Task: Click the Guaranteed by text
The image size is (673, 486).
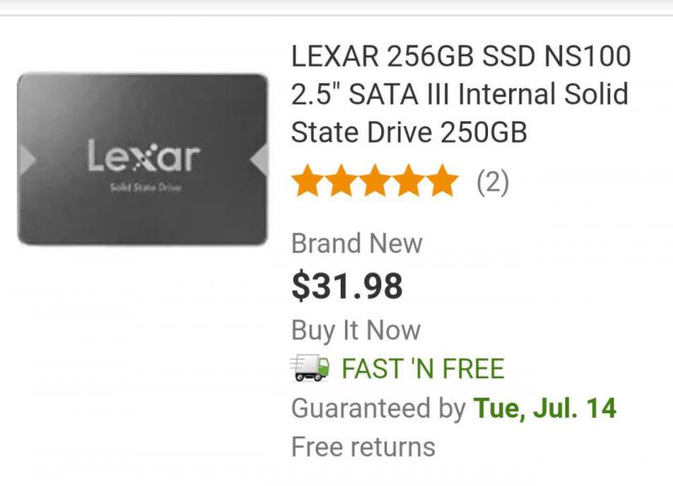Action: tap(378, 409)
